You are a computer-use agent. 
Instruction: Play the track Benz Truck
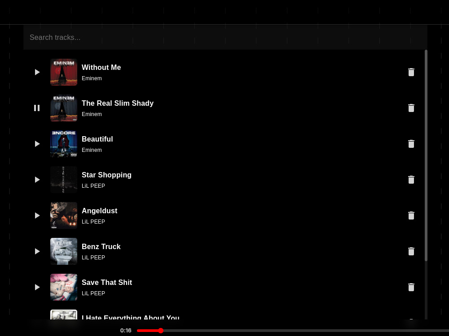(37, 251)
